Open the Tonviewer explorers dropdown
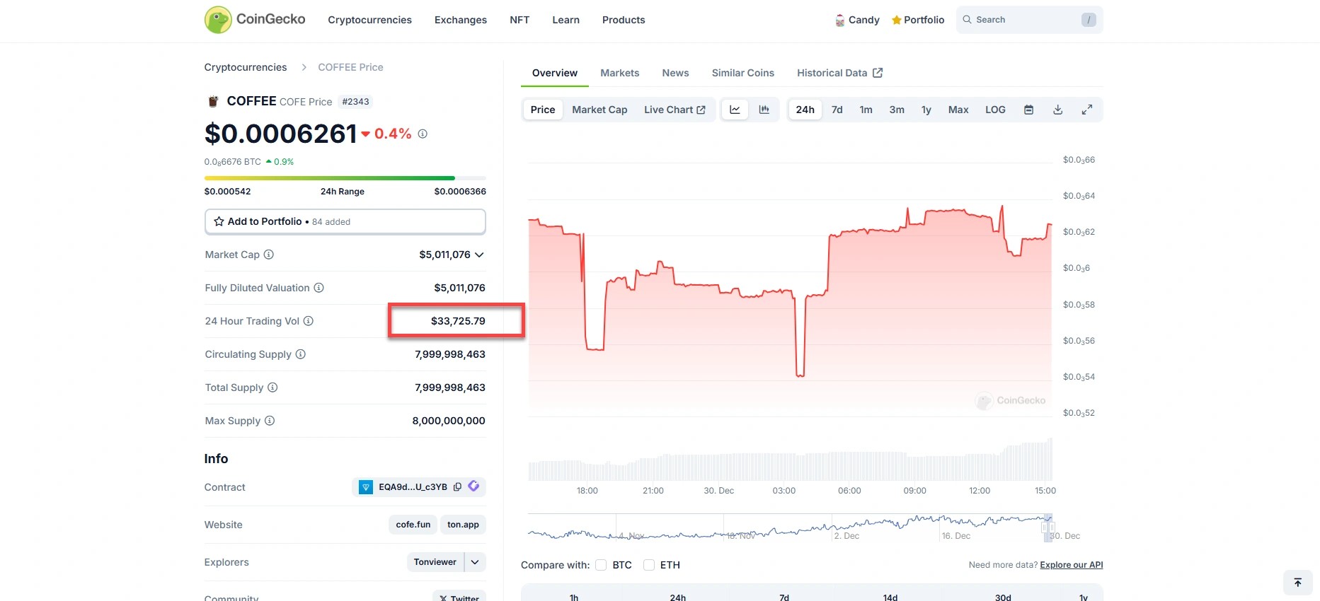 tap(475, 562)
